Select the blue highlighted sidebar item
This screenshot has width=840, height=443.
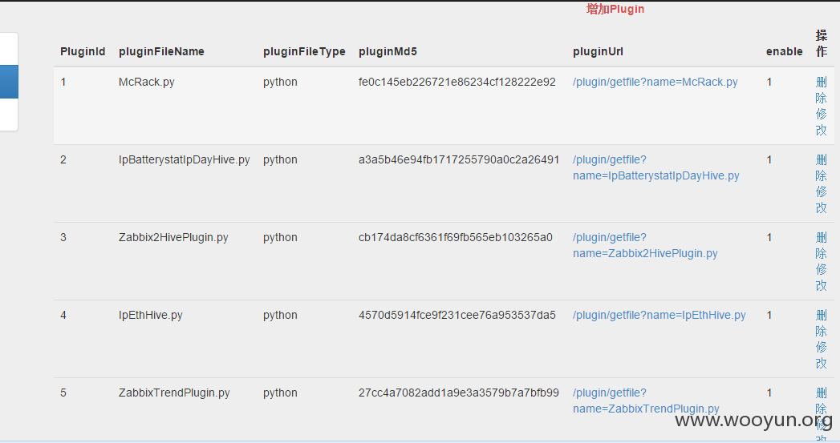(x=9, y=82)
